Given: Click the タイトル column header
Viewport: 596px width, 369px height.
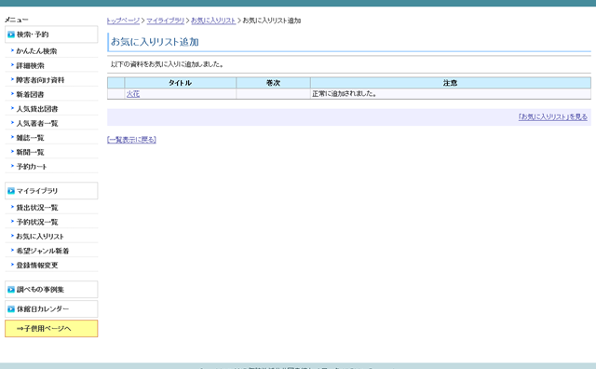Looking at the screenshot, I should [180, 83].
